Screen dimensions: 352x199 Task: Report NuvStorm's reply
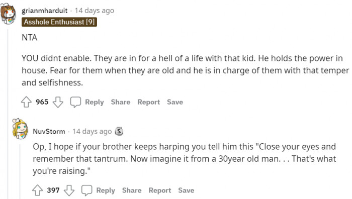point(160,190)
